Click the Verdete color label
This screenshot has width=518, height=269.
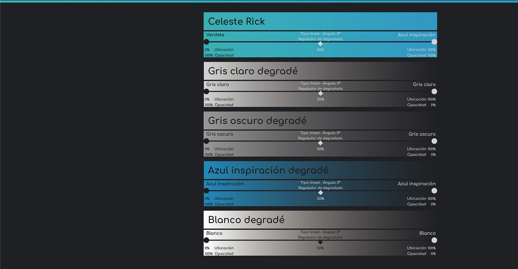coord(215,35)
